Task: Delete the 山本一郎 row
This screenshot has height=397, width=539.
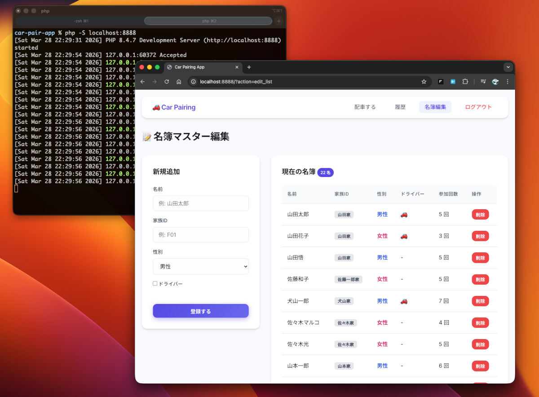Action: (x=480, y=366)
